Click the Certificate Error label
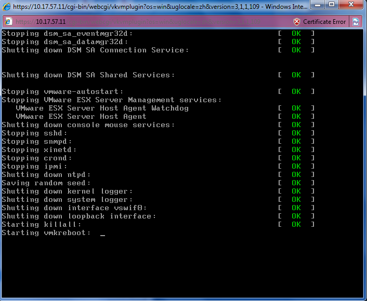The height and width of the screenshot is (301, 367). pos(324,22)
